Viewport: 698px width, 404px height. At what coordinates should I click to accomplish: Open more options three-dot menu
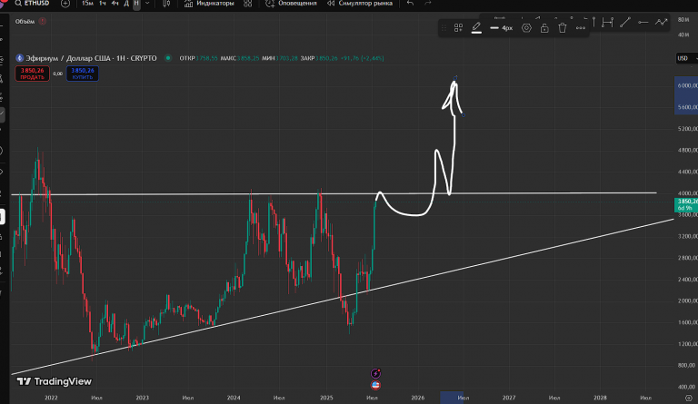(x=581, y=28)
